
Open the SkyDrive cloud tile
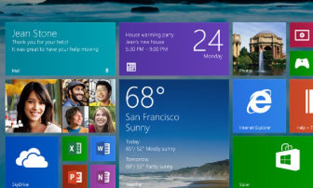(32, 162)
